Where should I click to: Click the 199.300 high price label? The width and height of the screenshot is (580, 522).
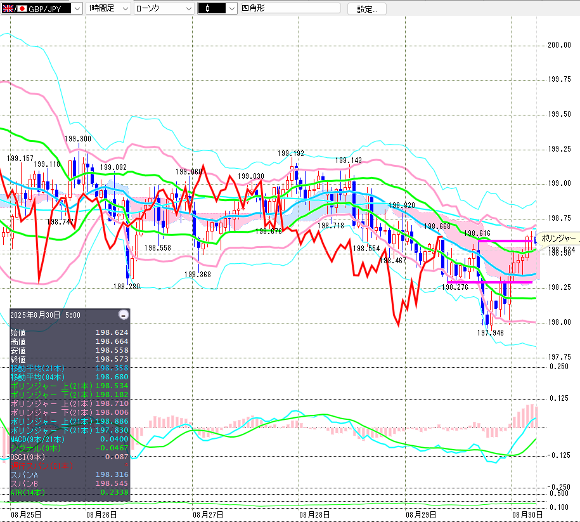coord(78,139)
